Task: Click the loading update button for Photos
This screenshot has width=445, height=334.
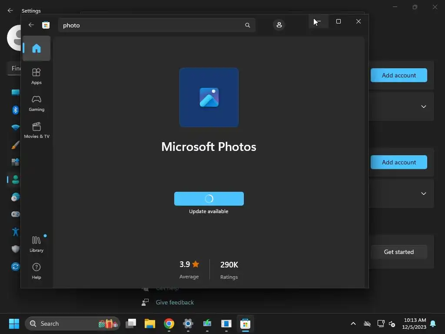Action: point(209,198)
